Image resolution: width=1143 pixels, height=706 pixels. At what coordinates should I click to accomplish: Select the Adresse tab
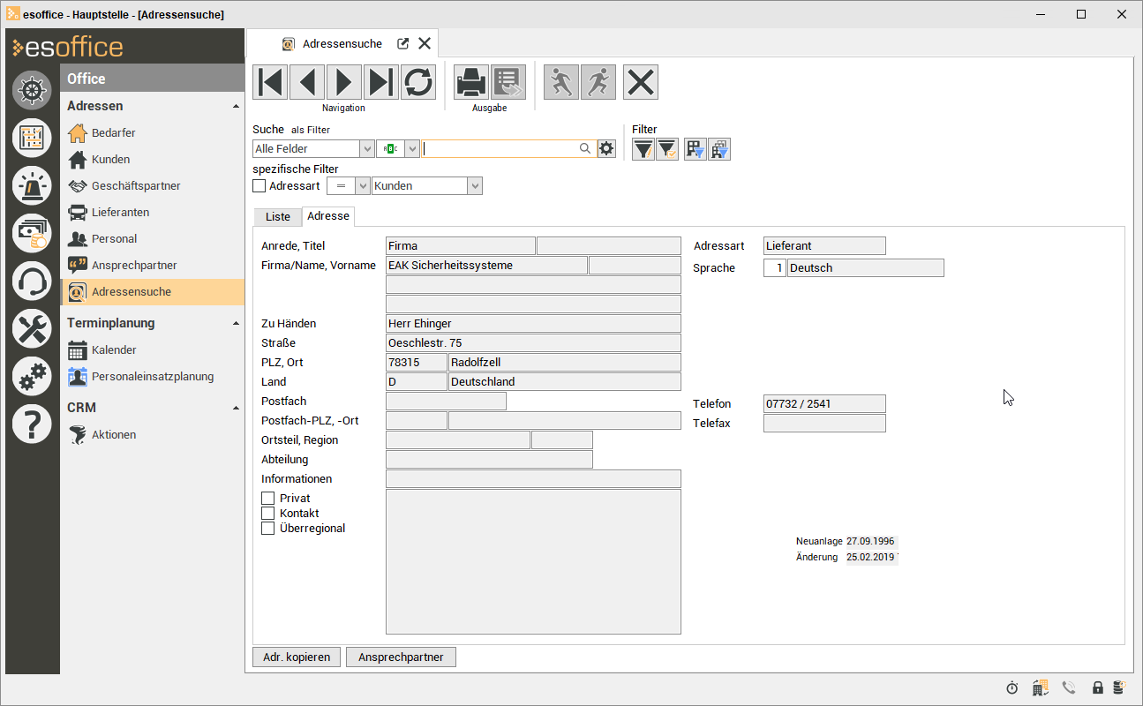(328, 216)
